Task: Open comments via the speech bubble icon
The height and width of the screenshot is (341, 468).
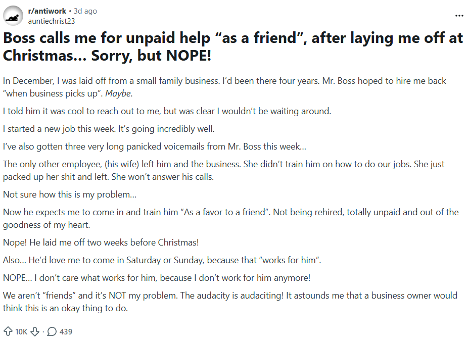Action: 52,331
